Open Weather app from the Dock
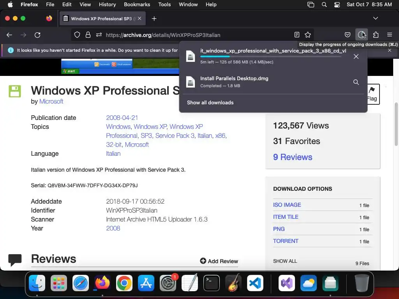Screen dimensions: 399x299 (x=309, y=283)
